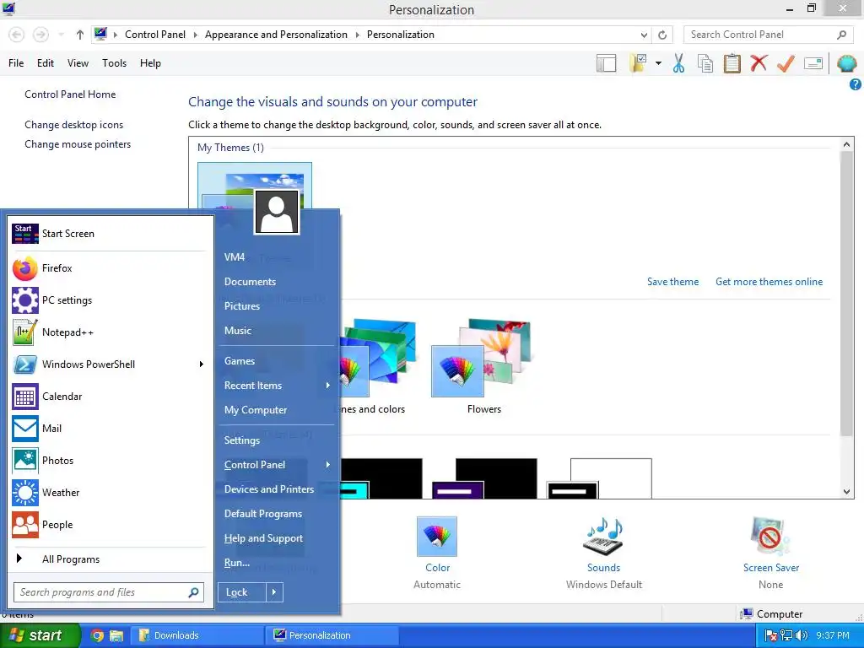This screenshot has height=648, width=864.
Task: Open Change desktop icons link
Action: click(74, 125)
